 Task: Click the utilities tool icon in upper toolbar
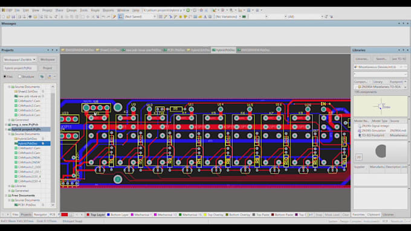coord(215,10)
